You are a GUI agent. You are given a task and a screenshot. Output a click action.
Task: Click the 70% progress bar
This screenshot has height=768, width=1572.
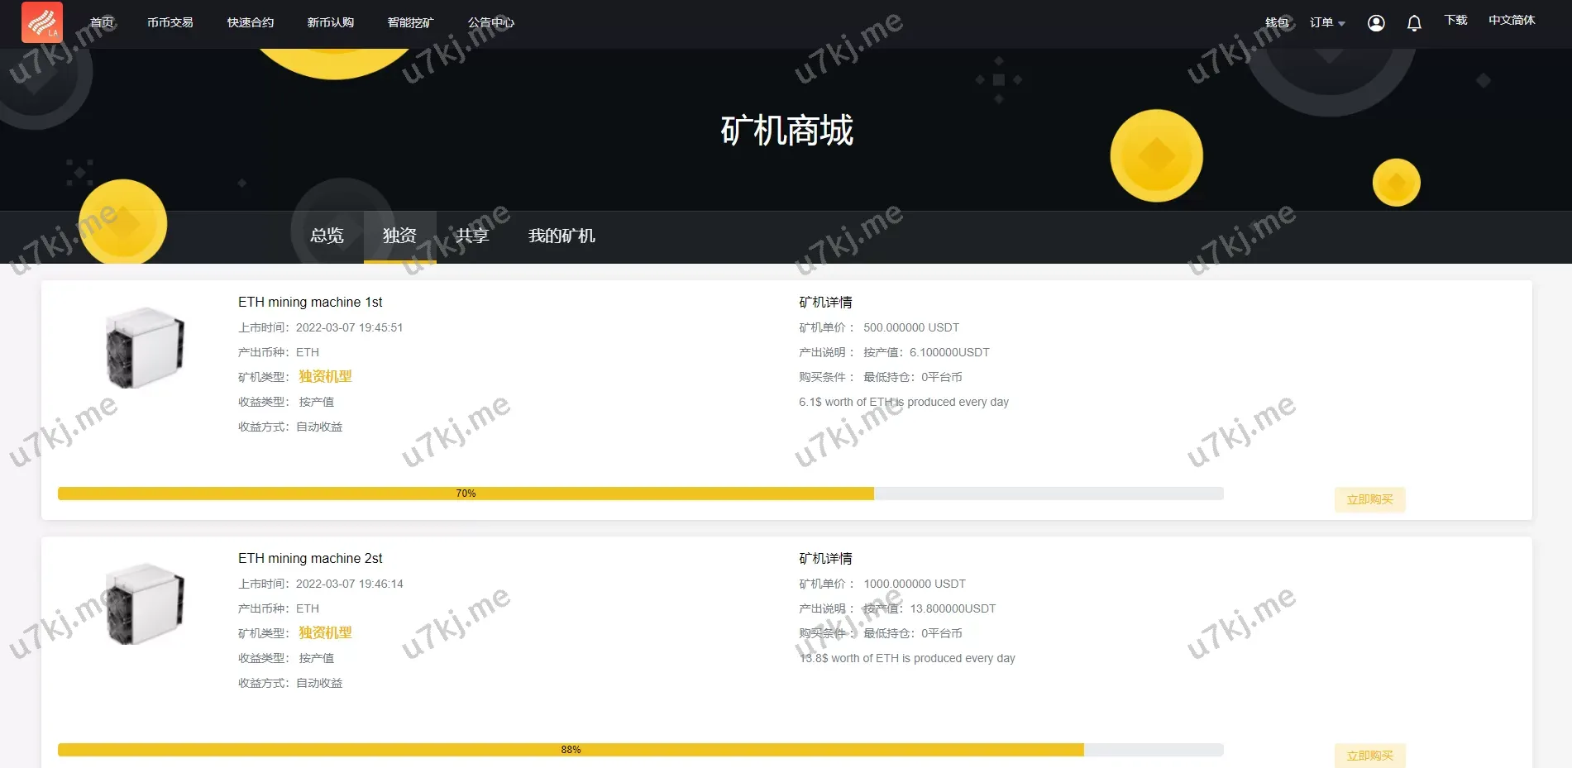tap(641, 494)
